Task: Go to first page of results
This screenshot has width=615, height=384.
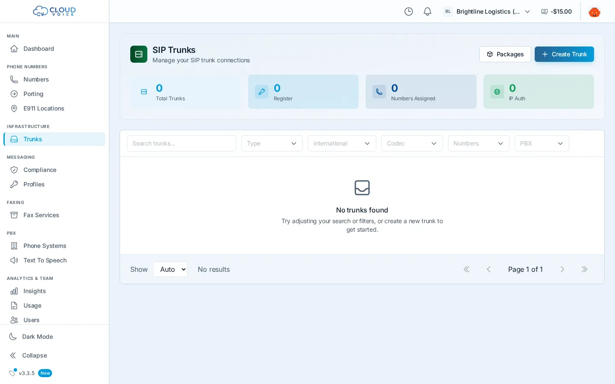Action: (x=466, y=269)
